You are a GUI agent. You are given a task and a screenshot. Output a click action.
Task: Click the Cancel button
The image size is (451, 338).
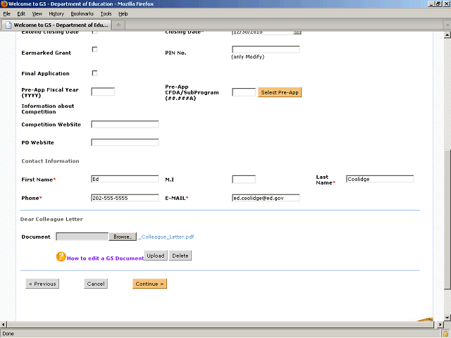click(x=96, y=284)
